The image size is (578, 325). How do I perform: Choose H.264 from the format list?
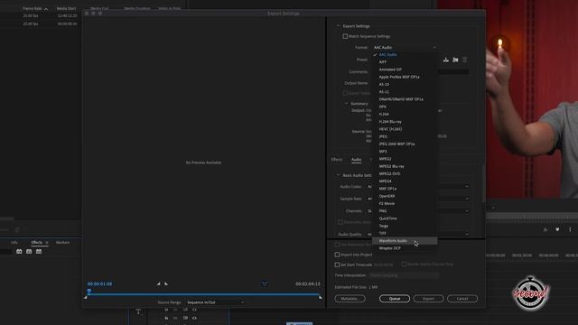click(405, 115)
